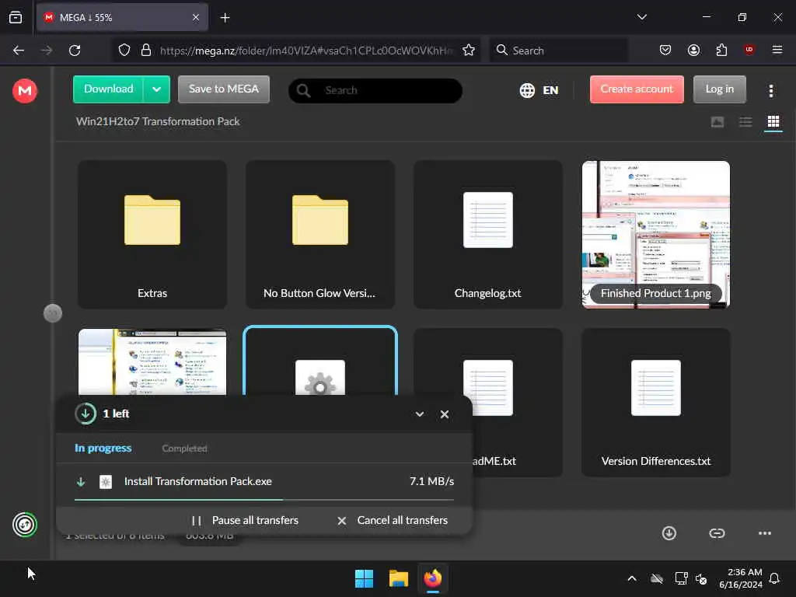The width and height of the screenshot is (796, 597).
Task: Close the MEGA tab
Action: click(195, 17)
